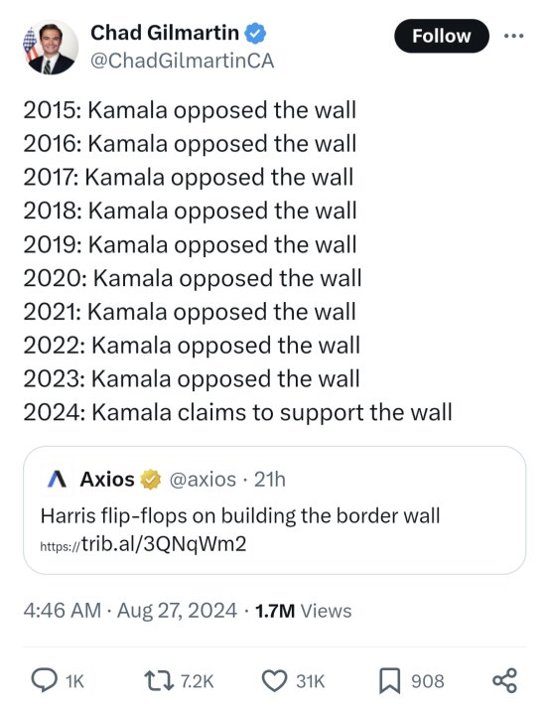Click the 4:46 AM Aug 27, 2024 timestamp

130,611
